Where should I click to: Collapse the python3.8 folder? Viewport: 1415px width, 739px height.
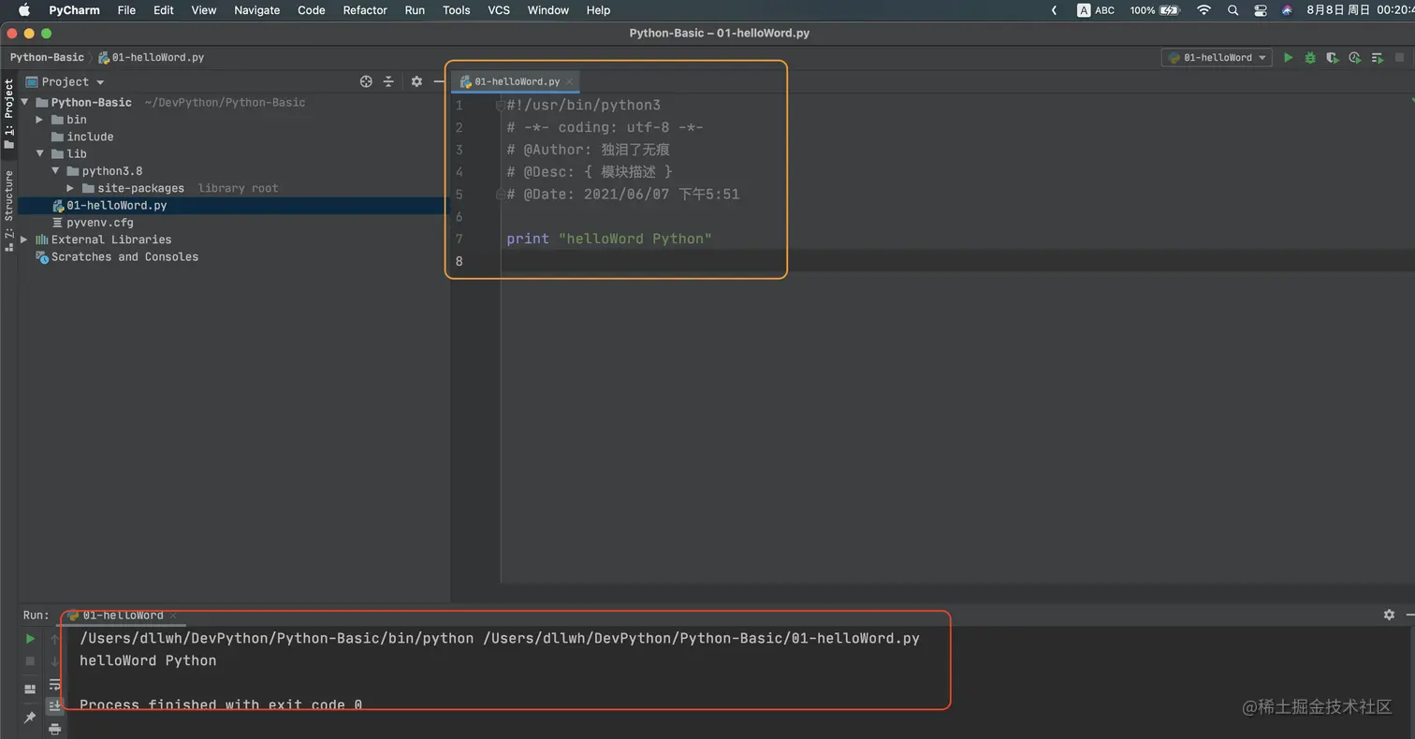pos(55,171)
